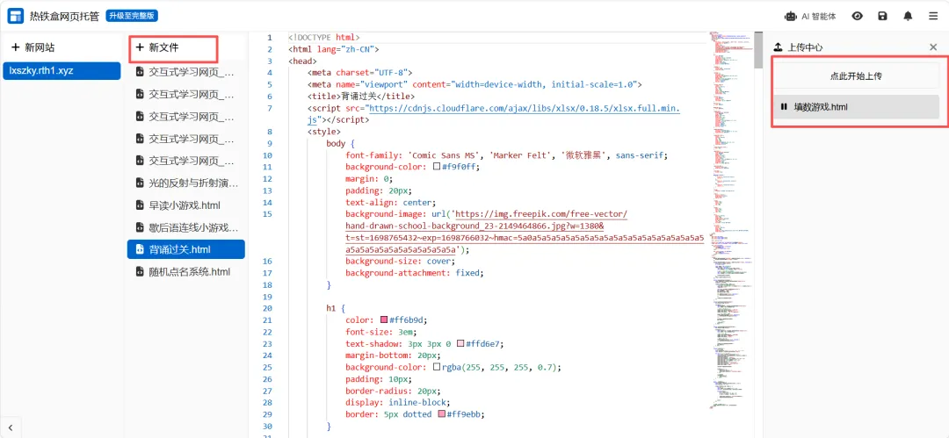Close the 上传中心 panel
The image size is (949, 438).
tap(933, 47)
